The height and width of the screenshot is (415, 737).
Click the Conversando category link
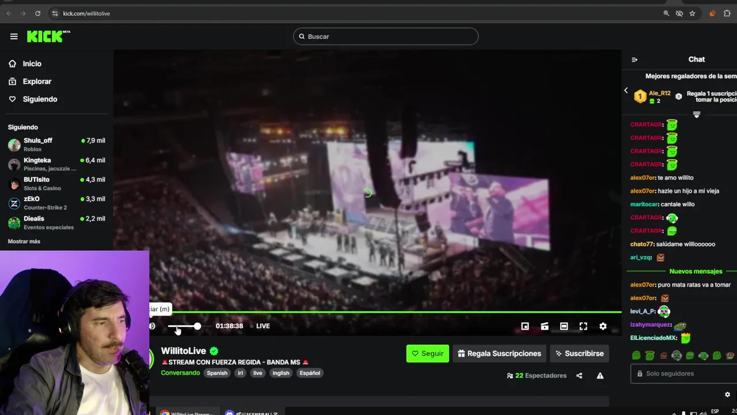point(180,373)
